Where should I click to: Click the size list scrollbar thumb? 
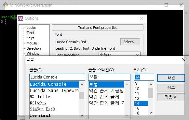[151, 93]
